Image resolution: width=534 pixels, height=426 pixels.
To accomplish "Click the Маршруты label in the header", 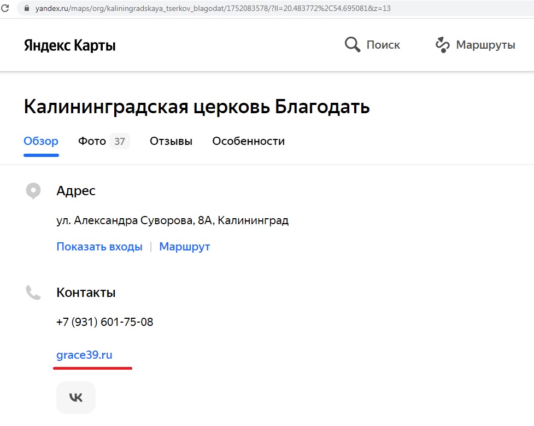I will [x=485, y=45].
